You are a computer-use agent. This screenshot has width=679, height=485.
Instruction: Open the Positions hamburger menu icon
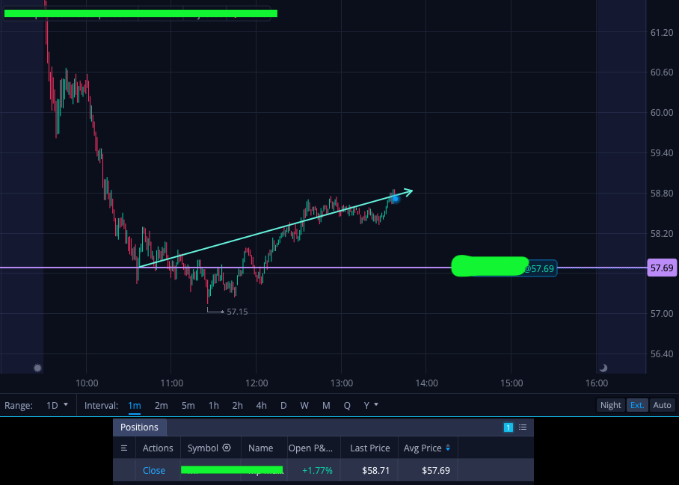tap(124, 448)
